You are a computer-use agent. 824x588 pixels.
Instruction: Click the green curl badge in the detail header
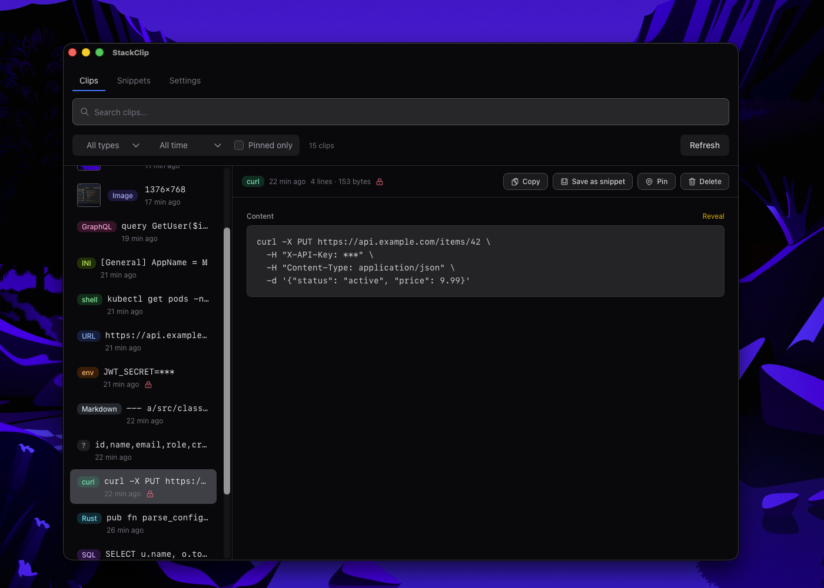click(x=252, y=182)
